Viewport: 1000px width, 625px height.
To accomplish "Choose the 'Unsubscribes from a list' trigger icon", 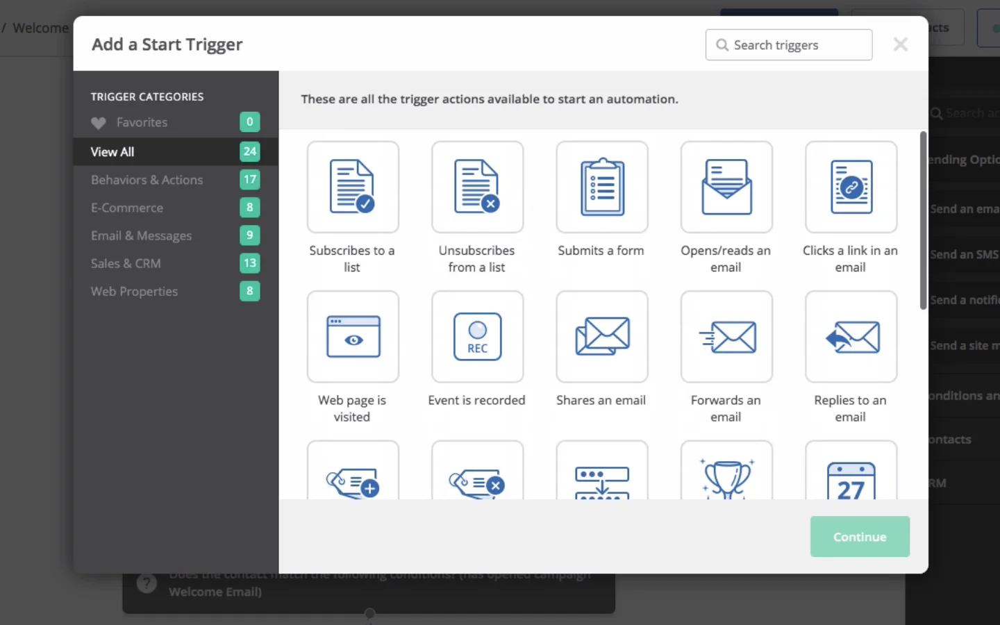I will tap(477, 187).
